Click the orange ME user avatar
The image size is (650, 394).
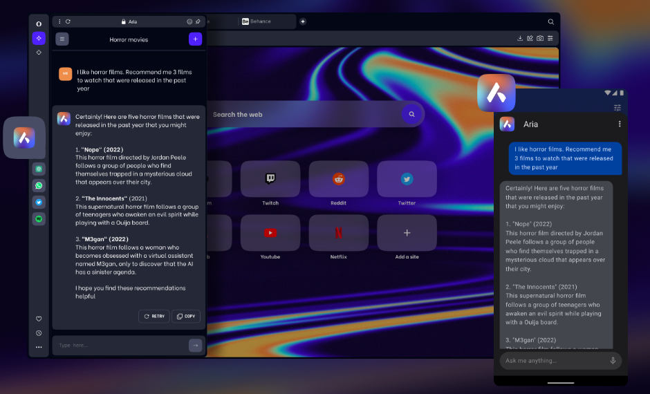66,74
